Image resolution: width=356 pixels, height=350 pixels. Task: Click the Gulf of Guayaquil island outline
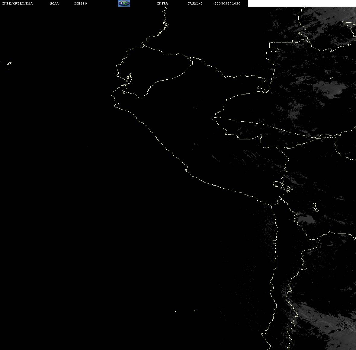128,78
